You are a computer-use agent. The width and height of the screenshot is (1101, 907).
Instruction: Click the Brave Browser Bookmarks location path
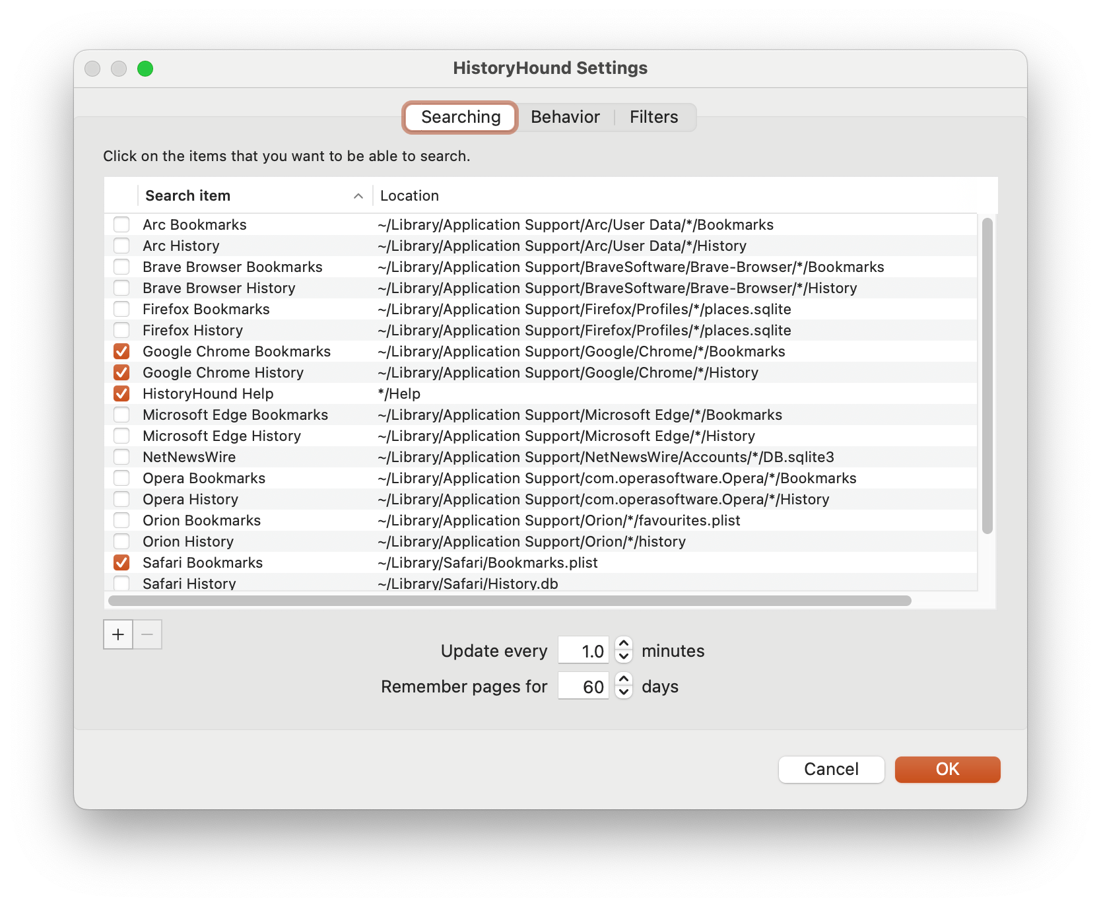point(631,267)
